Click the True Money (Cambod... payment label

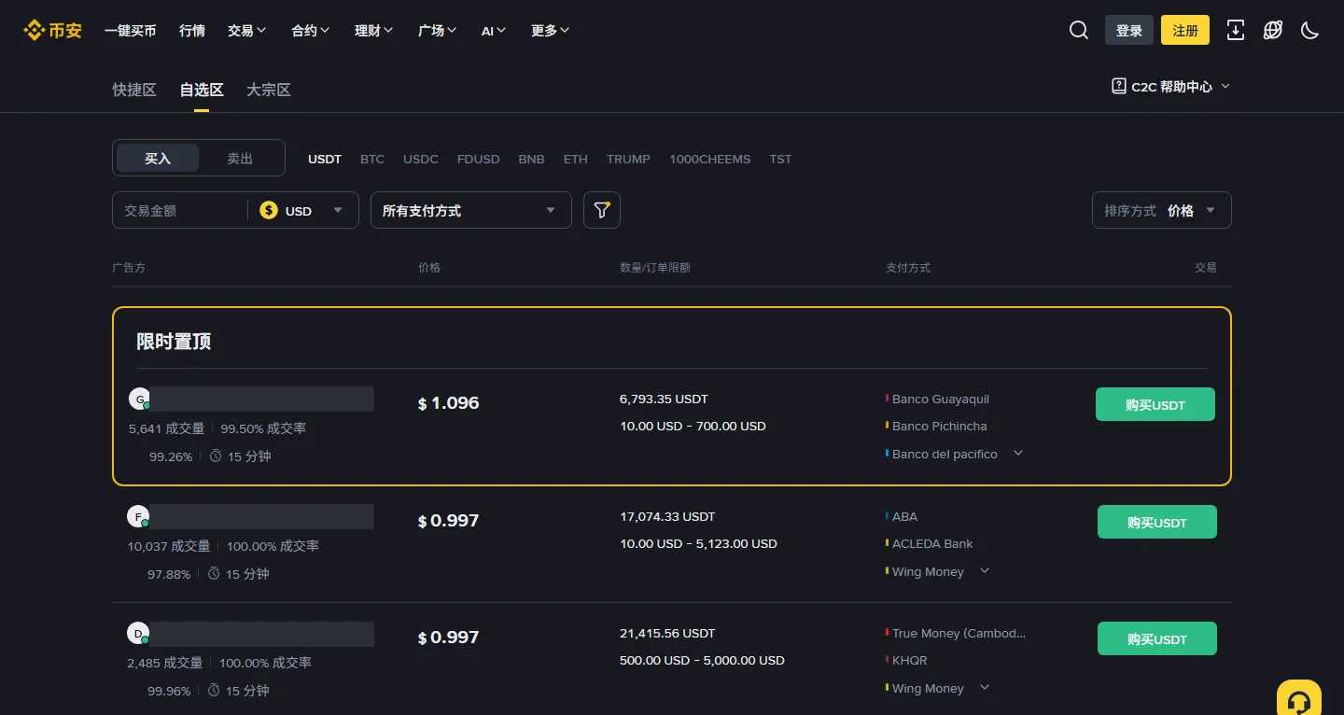pos(959,633)
